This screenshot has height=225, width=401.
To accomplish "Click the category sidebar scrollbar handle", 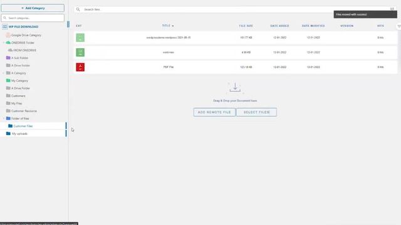I will click(x=68, y=24).
